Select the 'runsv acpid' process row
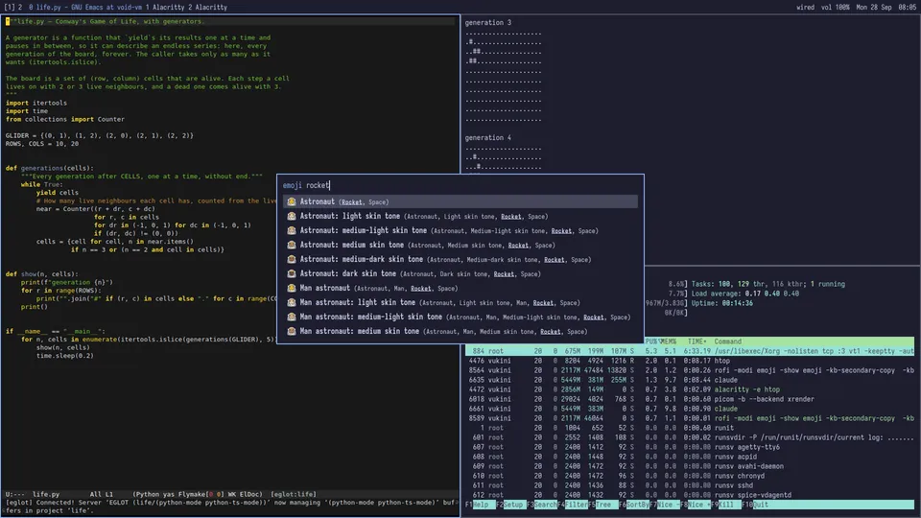 pyautogui.click(x=690, y=457)
